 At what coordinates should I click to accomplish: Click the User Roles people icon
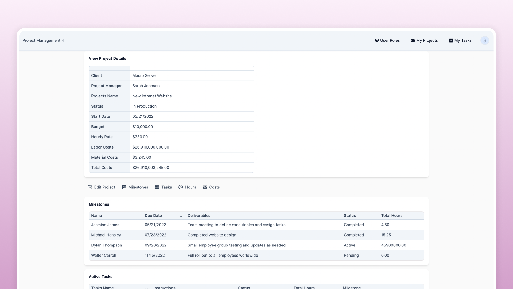pos(377,40)
